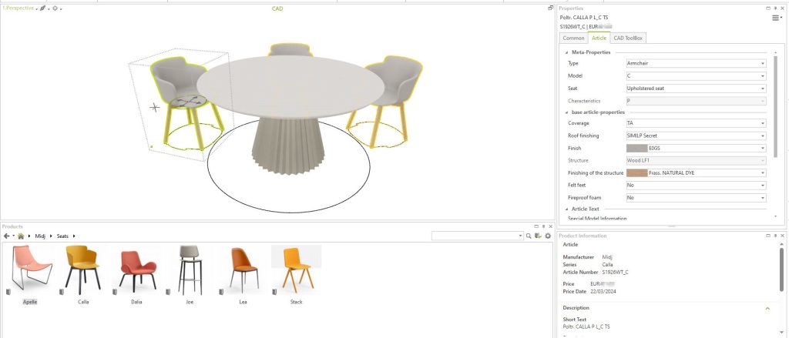Image resolution: width=789 pixels, height=338 pixels.
Task: Open the render style brush icon menu
Action: 43,8
